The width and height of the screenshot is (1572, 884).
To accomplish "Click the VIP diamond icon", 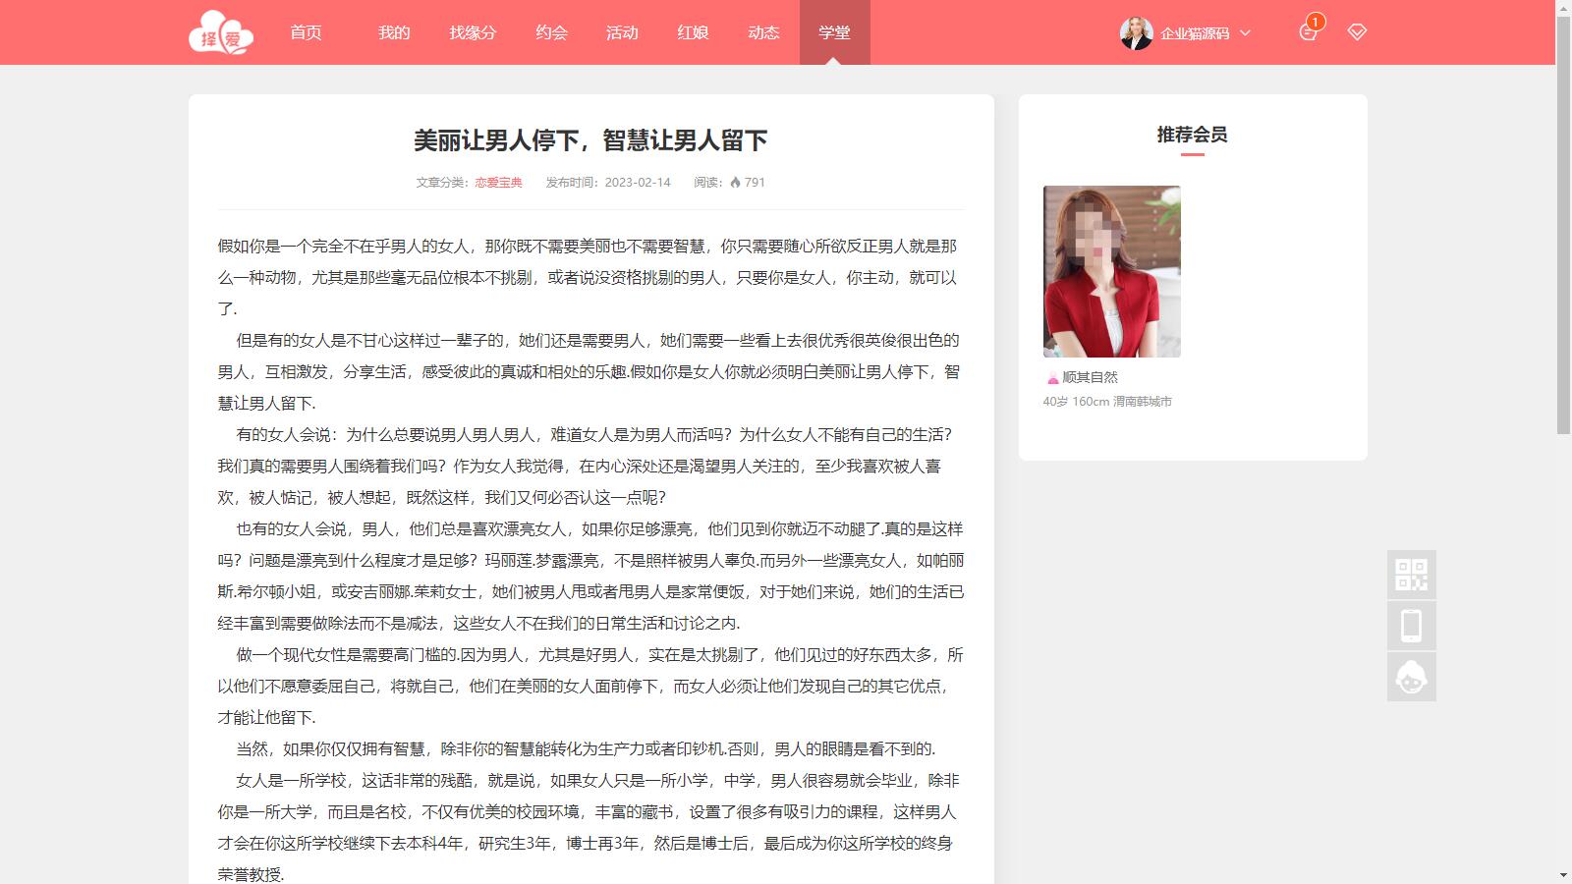I will (1357, 32).
